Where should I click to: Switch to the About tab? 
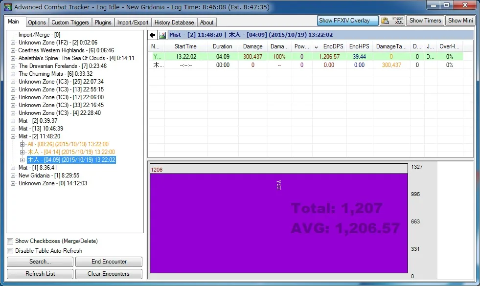(206, 22)
